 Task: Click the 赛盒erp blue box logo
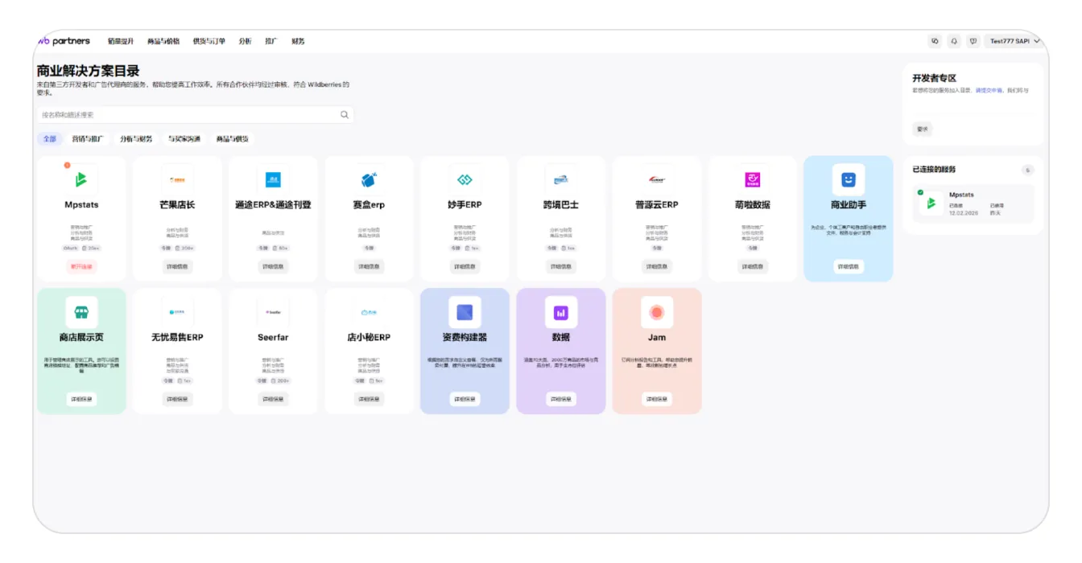click(x=369, y=179)
